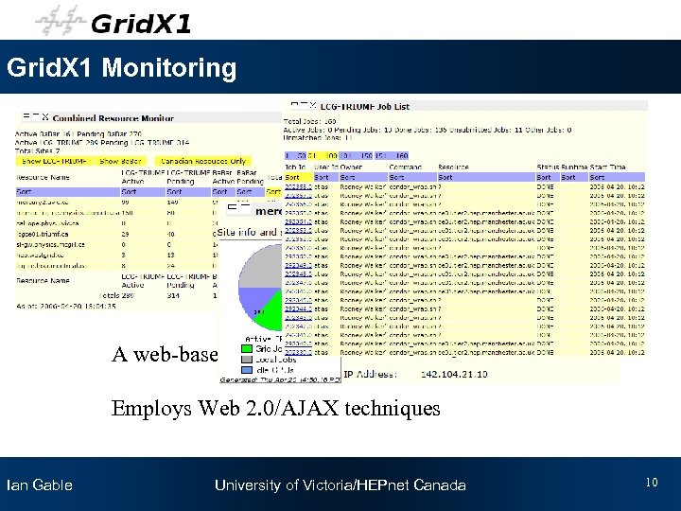
Task: Open job 292349.0 link
Action: click(x=298, y=265)
